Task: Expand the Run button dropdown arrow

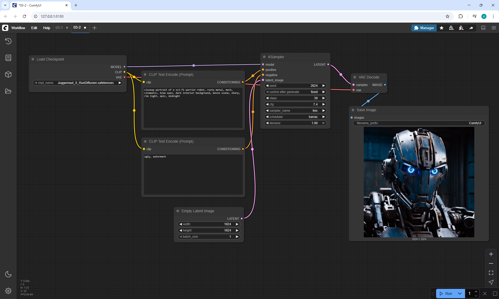Action: click(x=460, y=294)
